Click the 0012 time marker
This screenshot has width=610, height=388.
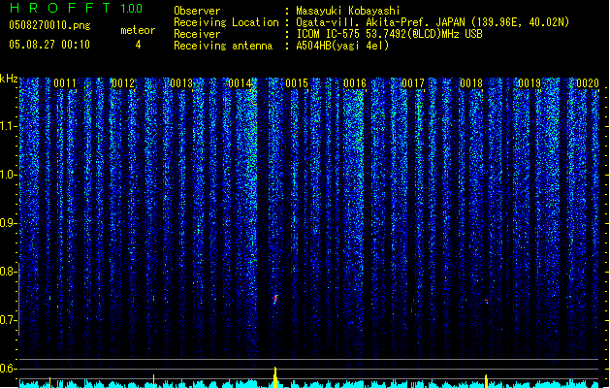coord(123,83)
